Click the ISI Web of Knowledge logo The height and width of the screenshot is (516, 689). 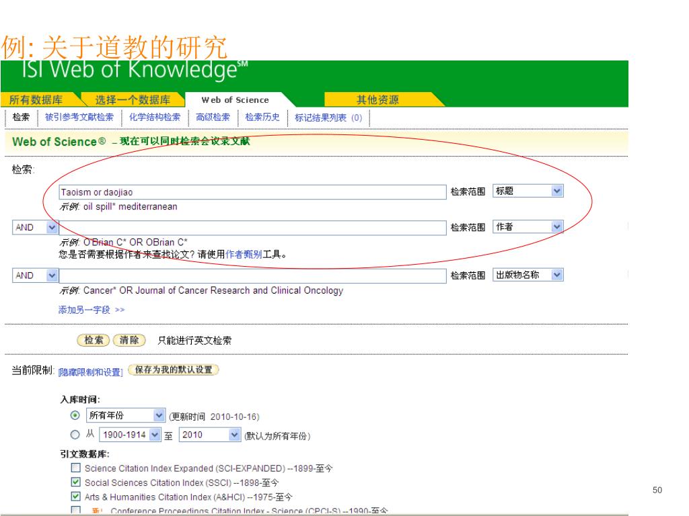pyautogui.click(x=135, y=70)
